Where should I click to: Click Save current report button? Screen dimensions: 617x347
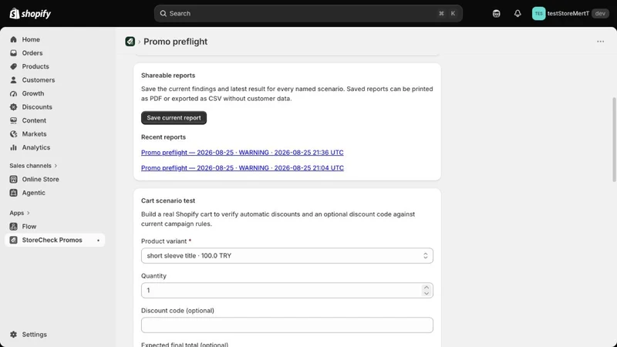pos(174,118)
